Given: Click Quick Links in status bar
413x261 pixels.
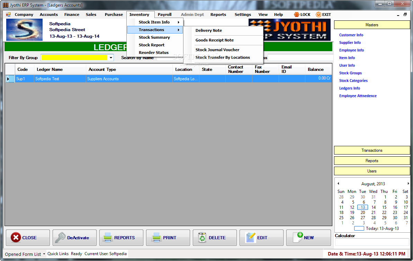Looking at the screenshot, I should 58,254.
